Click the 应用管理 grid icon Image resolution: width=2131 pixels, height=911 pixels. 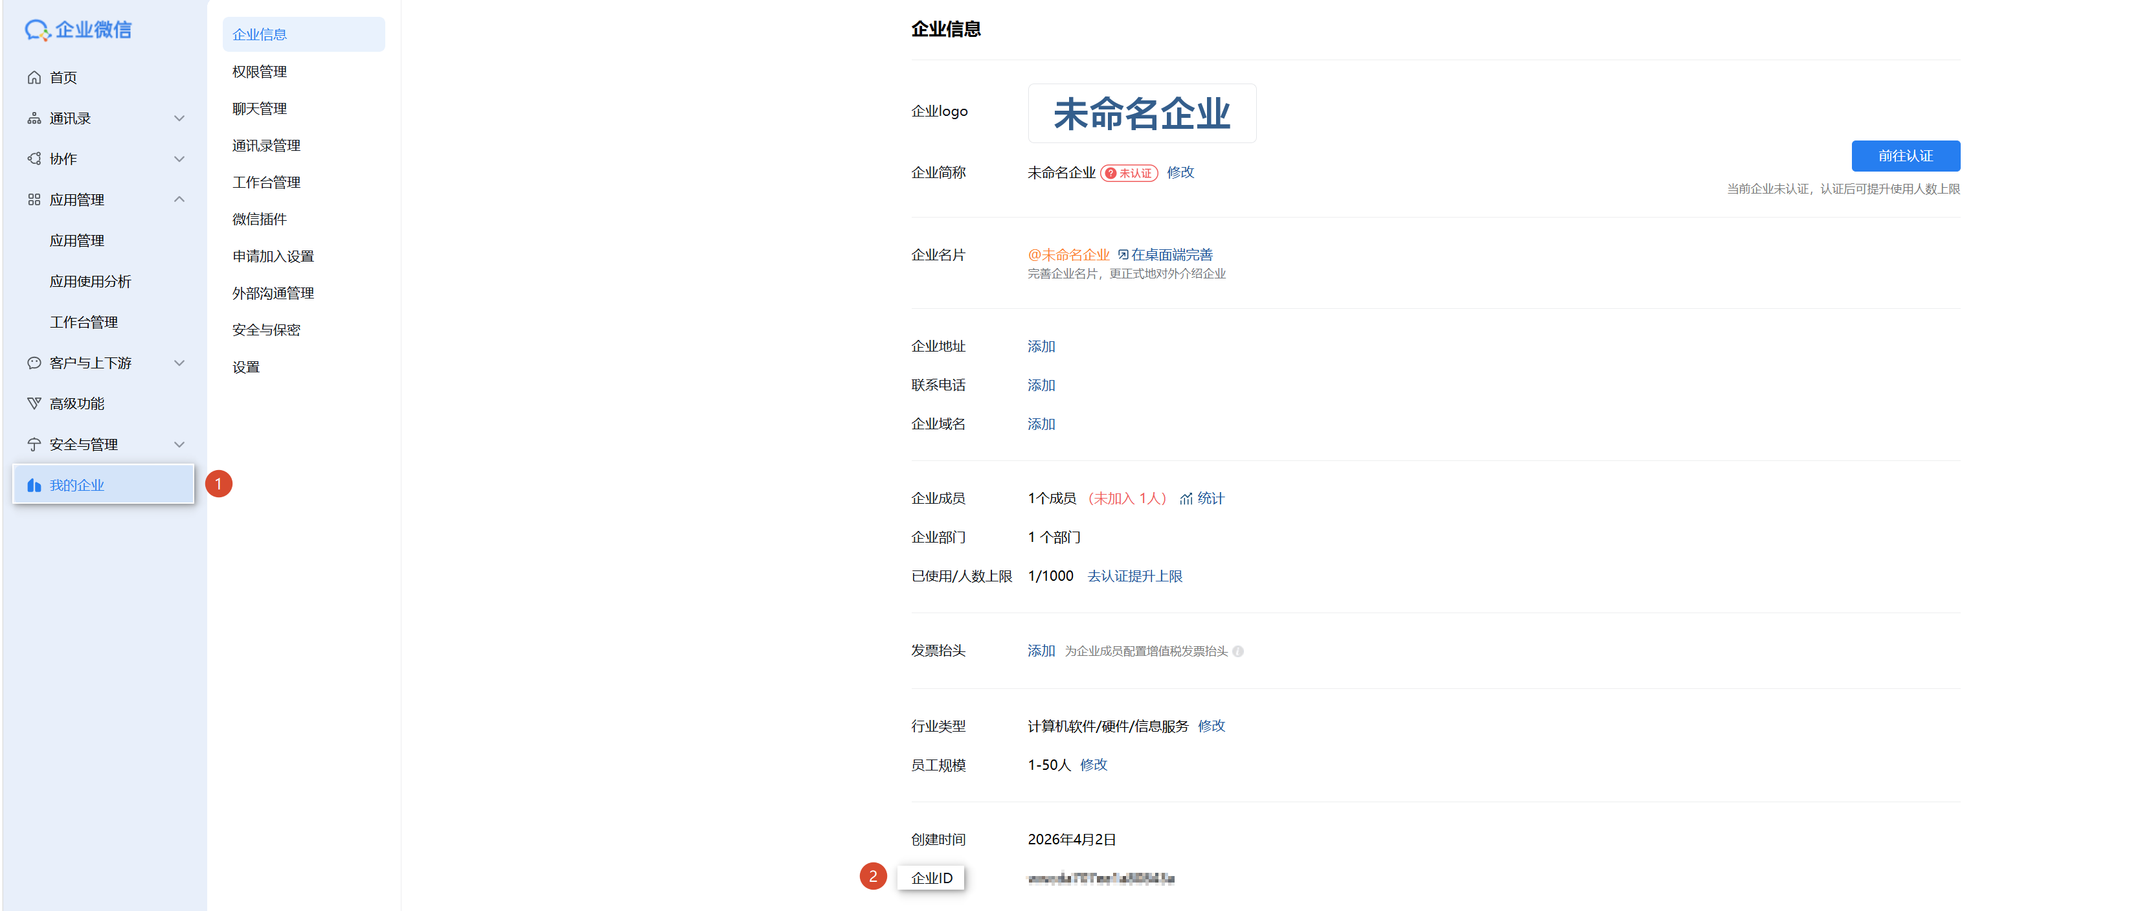click(34, 199)
